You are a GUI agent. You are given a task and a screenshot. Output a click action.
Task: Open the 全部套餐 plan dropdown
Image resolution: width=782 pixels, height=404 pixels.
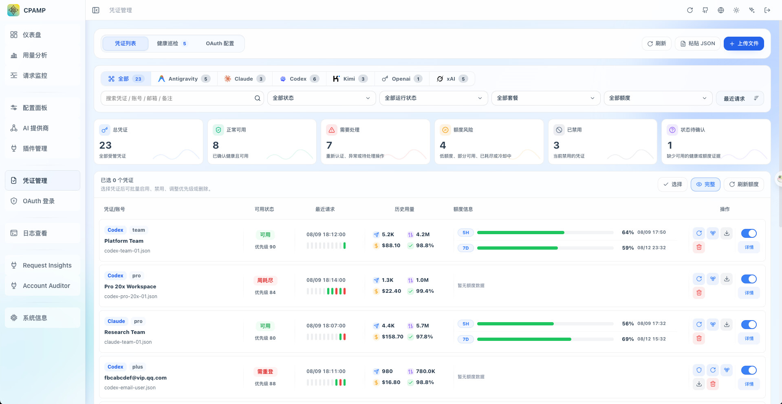pyautogui.click(x=546, y=98)
